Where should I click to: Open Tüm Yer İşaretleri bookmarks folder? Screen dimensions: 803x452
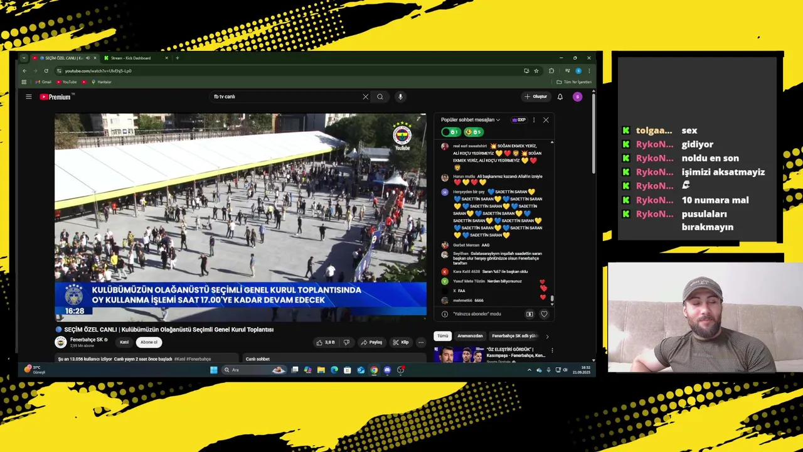574,82
